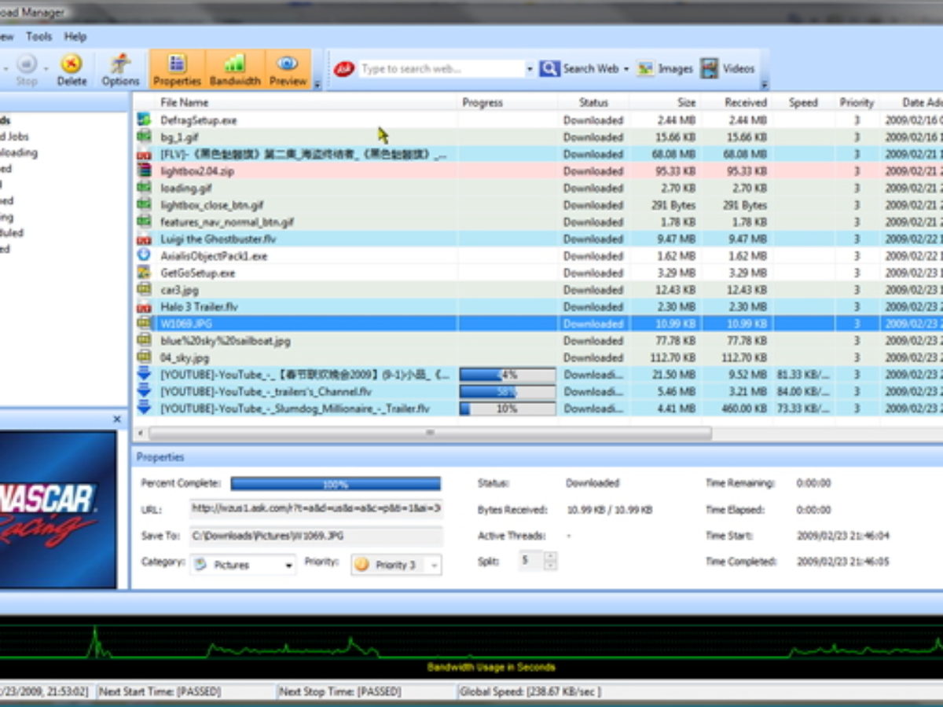Click the 04_sky.jpg image icon
Screen dimensions: 943x707
[x=144, y=357]
